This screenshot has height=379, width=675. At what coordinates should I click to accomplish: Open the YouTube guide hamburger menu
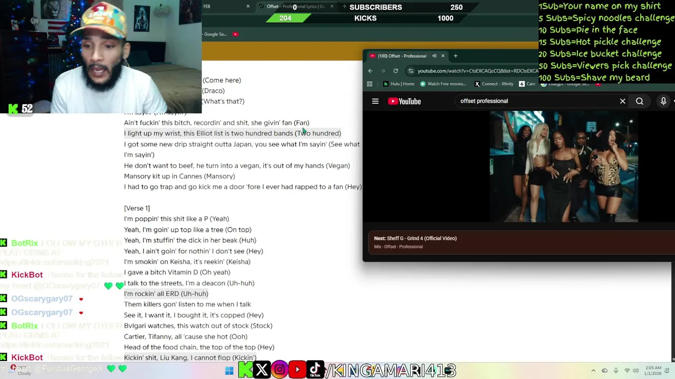(375, 101)
